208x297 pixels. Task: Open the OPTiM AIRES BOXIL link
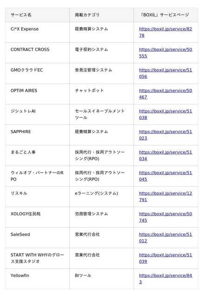pyautogui.click(x=165, y=94)
